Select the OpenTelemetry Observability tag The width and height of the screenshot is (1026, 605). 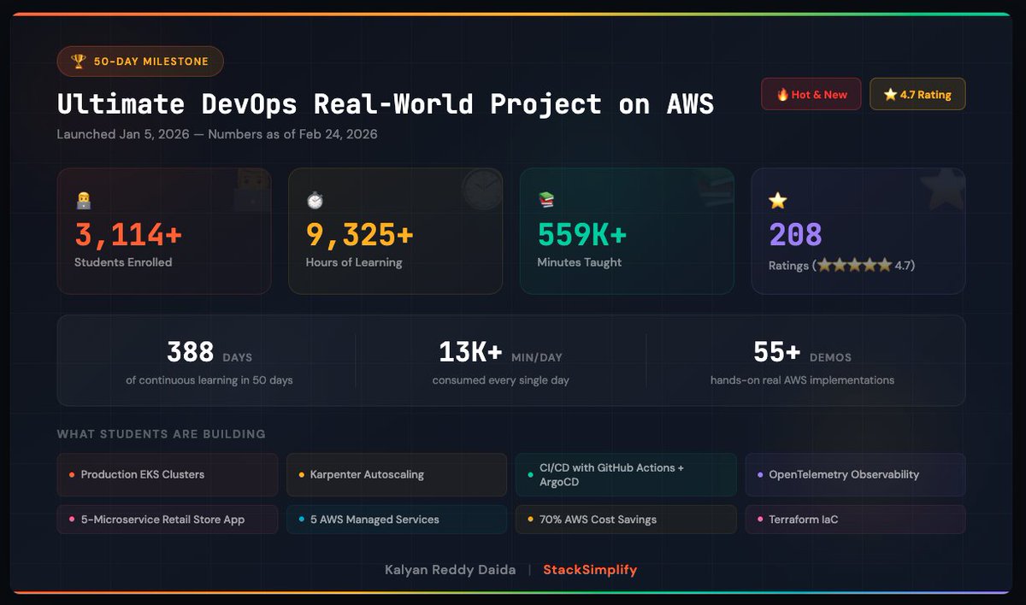tap(855, 474)
